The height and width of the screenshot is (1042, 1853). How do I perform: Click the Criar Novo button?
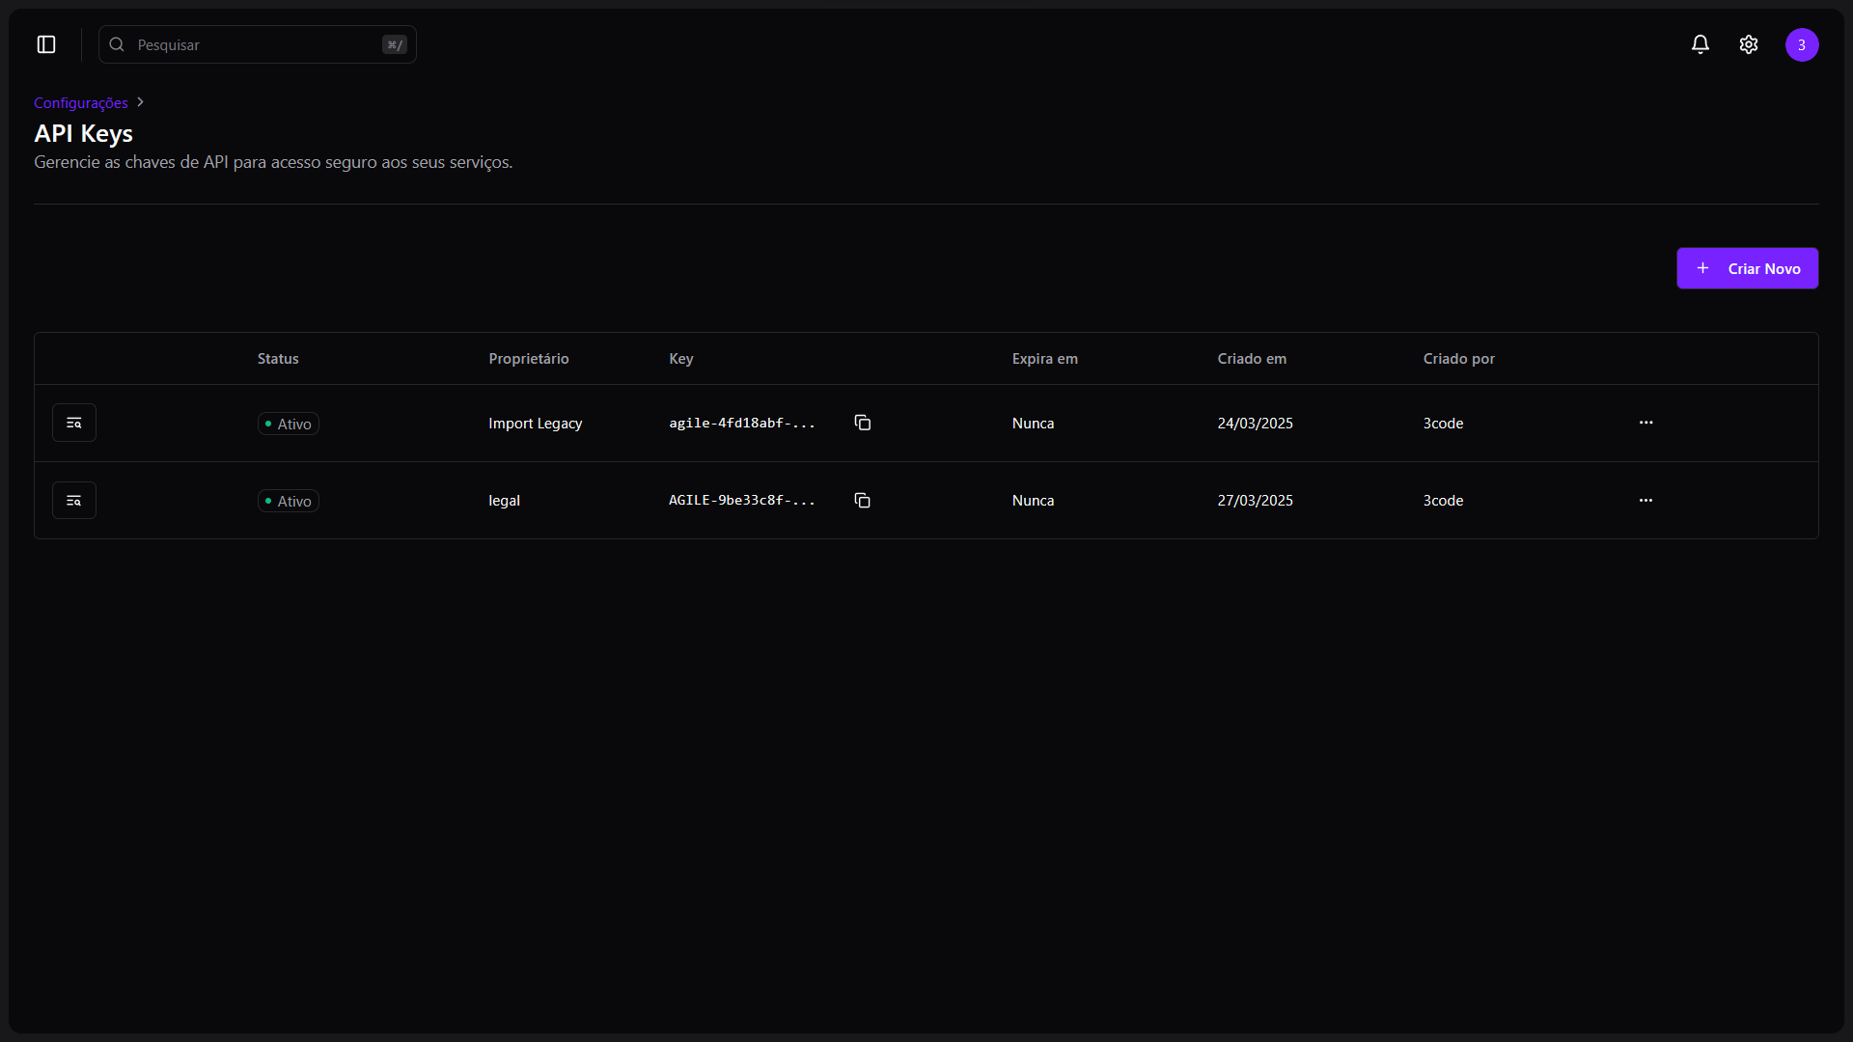1747,268
